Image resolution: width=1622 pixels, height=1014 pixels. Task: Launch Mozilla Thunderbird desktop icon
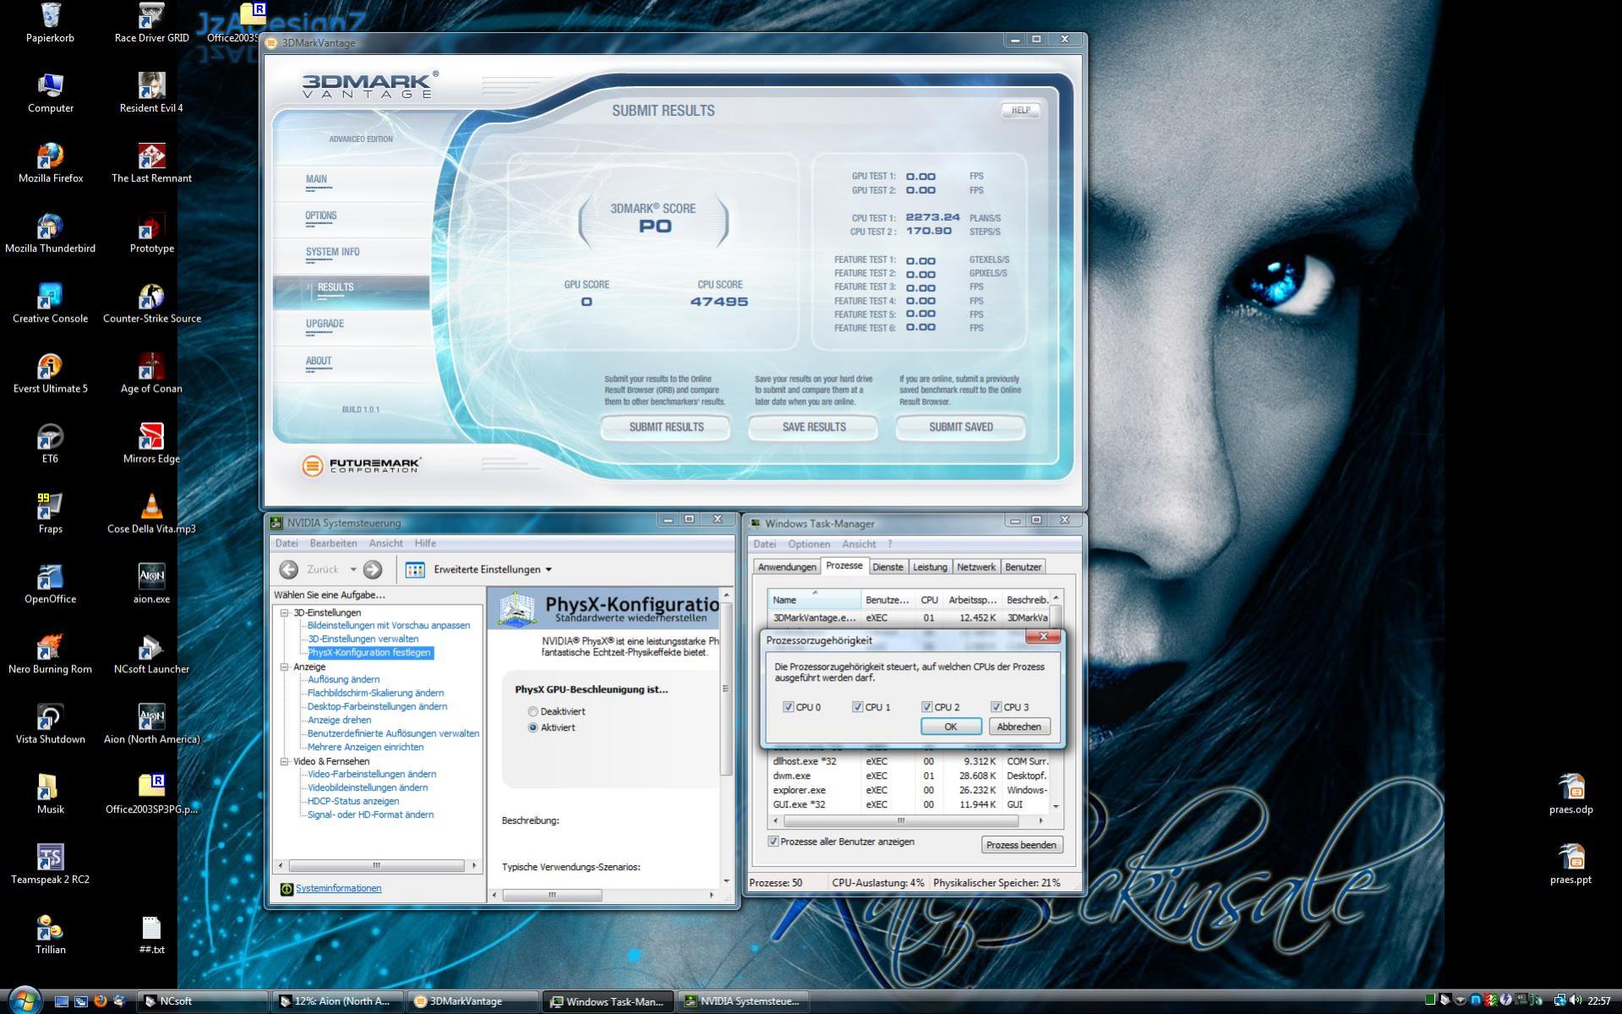tap(50, 234)
